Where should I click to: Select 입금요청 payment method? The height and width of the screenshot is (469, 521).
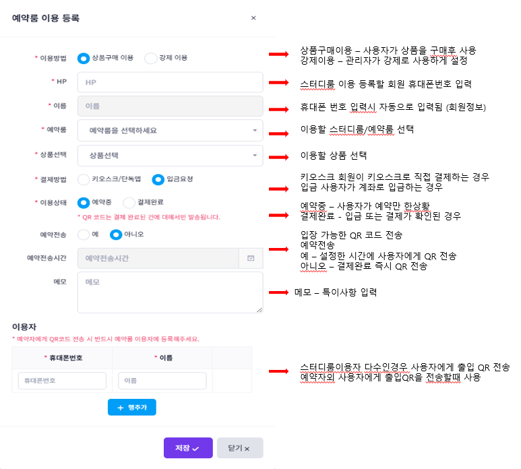pyautogui.click(x=158, y=179)
